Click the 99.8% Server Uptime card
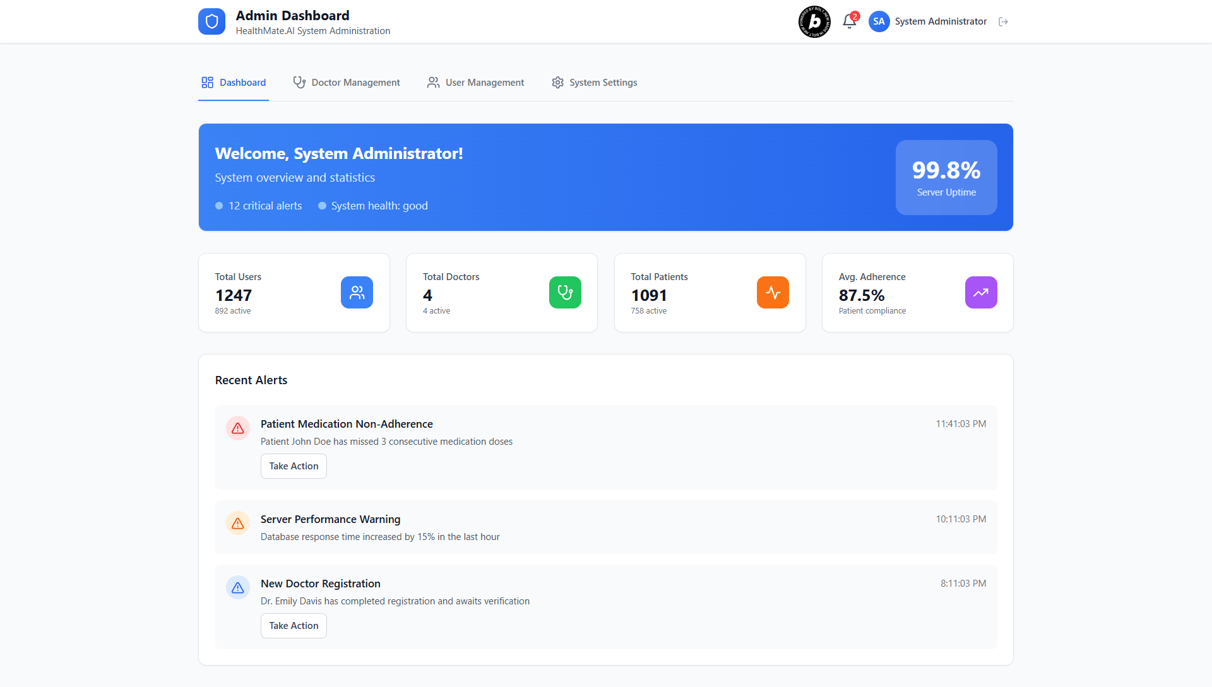The width and height of the screenshot is (1212, 687). click(x=946, y=178)
